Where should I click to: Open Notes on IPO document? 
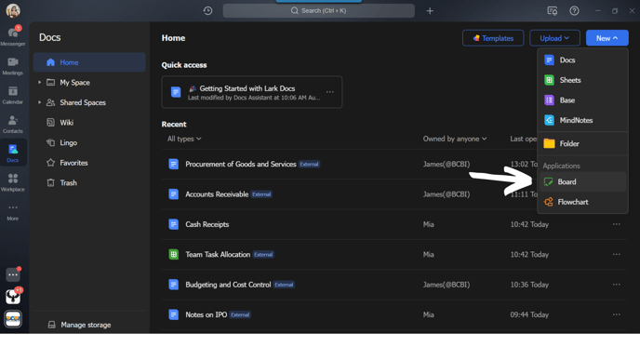pos(206,314)
